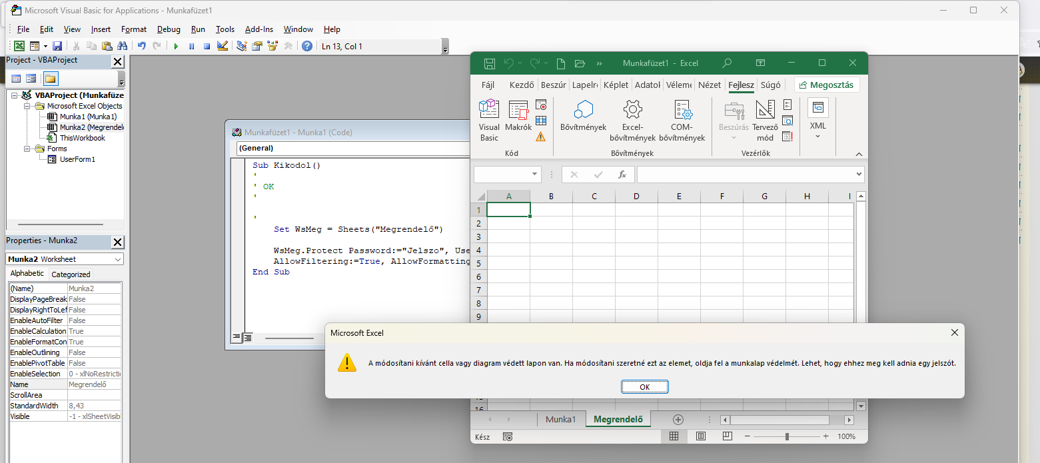
Task: Open Project Explorer icon in VBA toolbar
Action: click(242, 46)
